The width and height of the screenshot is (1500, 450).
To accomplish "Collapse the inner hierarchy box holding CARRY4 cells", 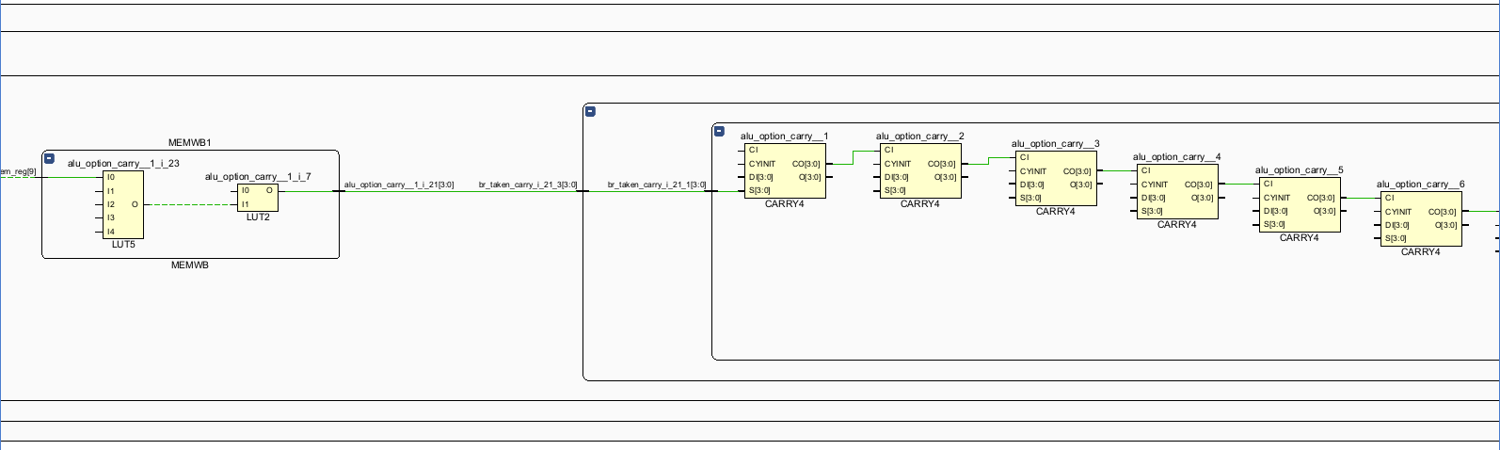I will (x=719, y=131).
